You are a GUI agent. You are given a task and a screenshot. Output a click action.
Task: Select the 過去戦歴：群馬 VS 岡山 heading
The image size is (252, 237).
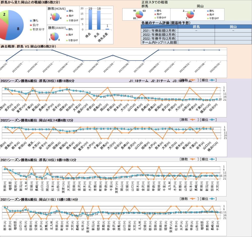[x=28, y=47]
